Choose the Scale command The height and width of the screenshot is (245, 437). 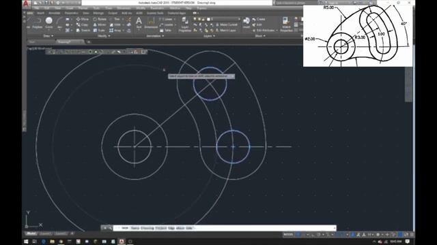coord(99,30)
